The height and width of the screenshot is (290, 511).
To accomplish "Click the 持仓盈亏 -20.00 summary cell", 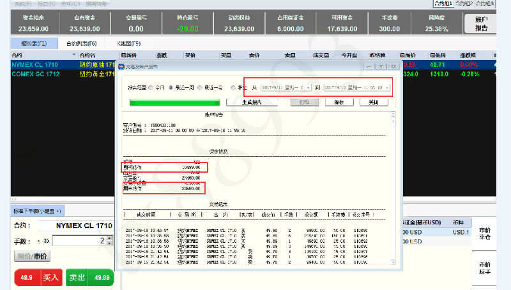I will 188,23.
